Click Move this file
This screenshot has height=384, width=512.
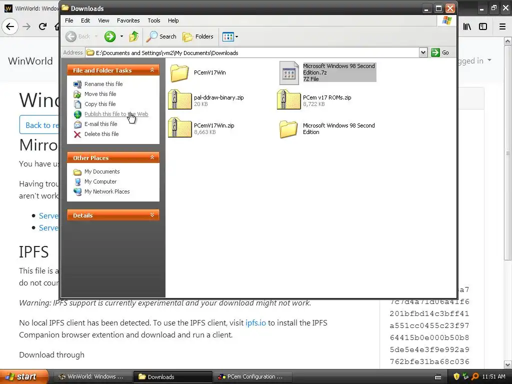coord(100,94)
